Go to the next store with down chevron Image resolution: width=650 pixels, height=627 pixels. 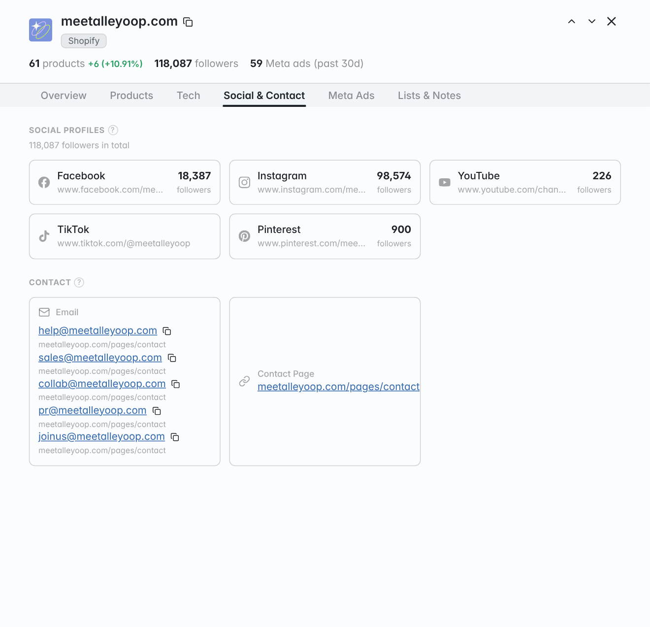point(592,21)
